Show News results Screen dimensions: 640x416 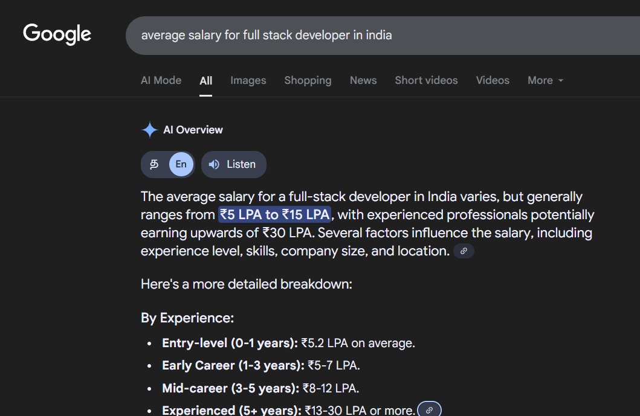click(363, 80)
